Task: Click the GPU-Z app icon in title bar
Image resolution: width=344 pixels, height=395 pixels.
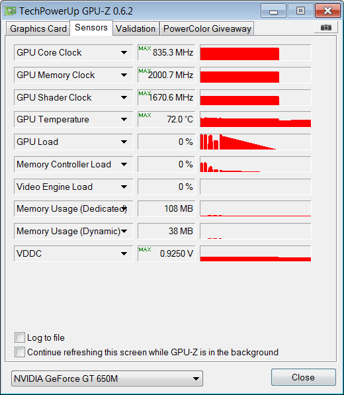Action: click(x=10, y=11)
